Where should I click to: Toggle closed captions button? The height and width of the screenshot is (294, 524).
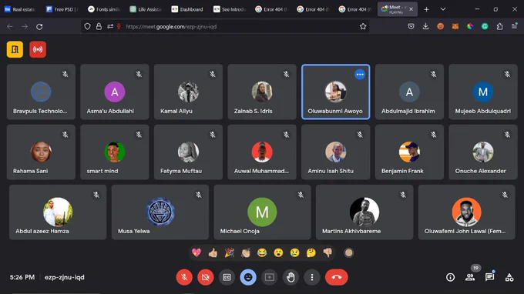pyautogui.click(x=227, y=277)
